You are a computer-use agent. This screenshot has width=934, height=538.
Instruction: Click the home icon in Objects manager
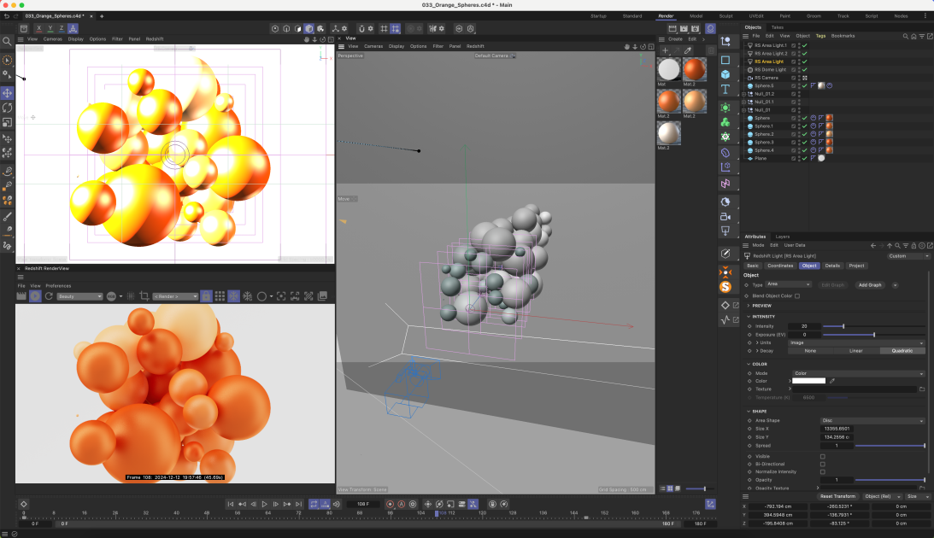(x=913, y=37)
